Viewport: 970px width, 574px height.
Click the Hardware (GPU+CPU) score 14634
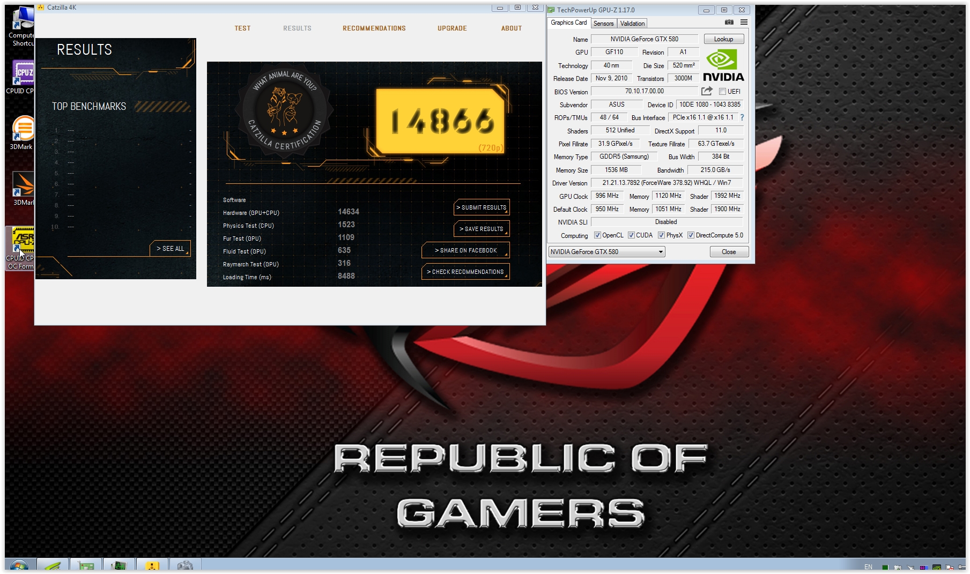(x=349, y=212)
